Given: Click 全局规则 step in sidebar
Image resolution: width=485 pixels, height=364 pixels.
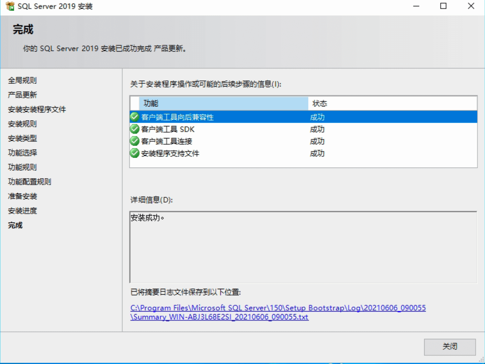Looking at the screenshot, I should coord(22,80).
